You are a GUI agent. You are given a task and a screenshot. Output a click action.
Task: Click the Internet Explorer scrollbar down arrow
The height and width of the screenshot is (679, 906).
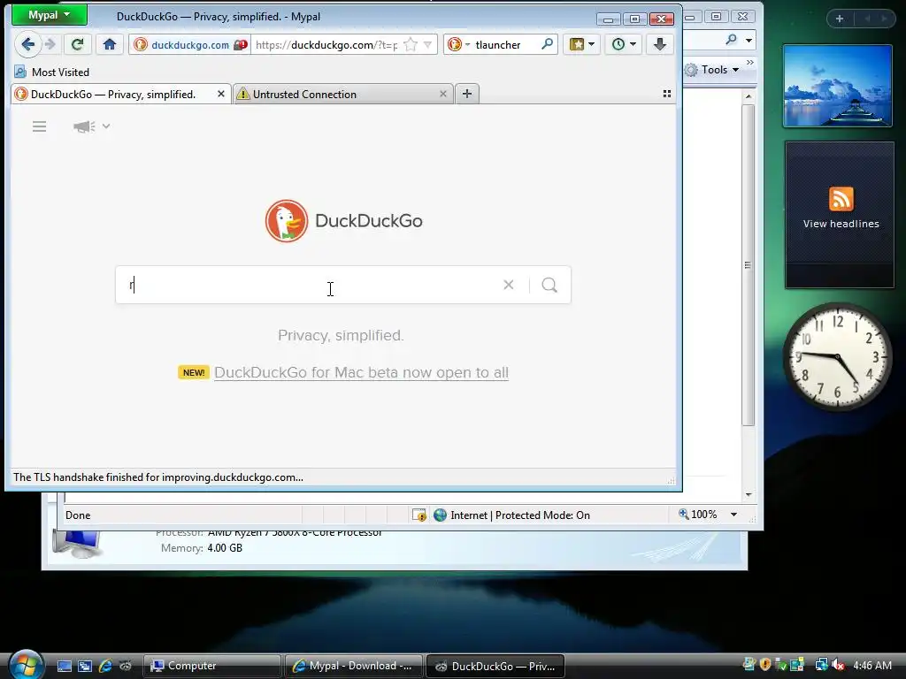point(749,495)
